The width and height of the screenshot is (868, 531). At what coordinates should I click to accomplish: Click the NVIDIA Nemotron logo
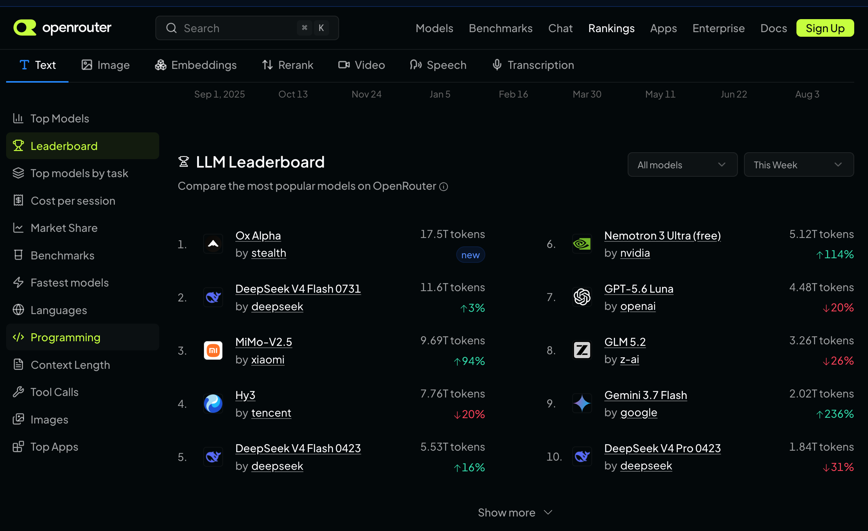(582, 244)
